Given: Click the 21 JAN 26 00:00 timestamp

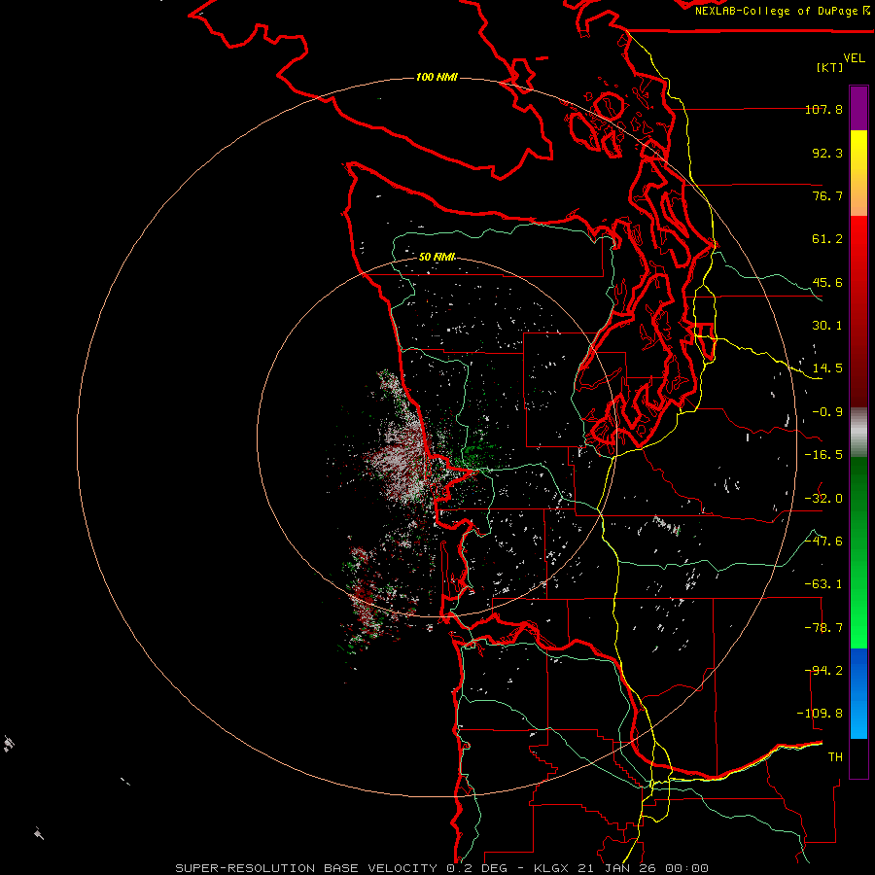Looking at the screenshot, I should pos(643,868).
